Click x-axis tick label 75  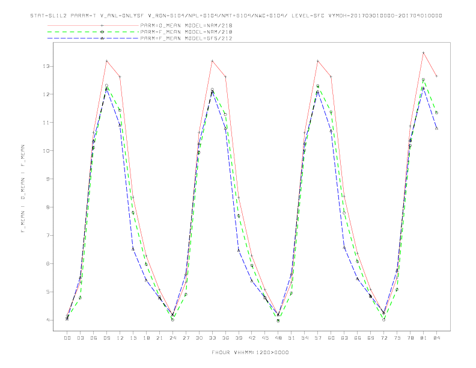[x=397, y=338]
